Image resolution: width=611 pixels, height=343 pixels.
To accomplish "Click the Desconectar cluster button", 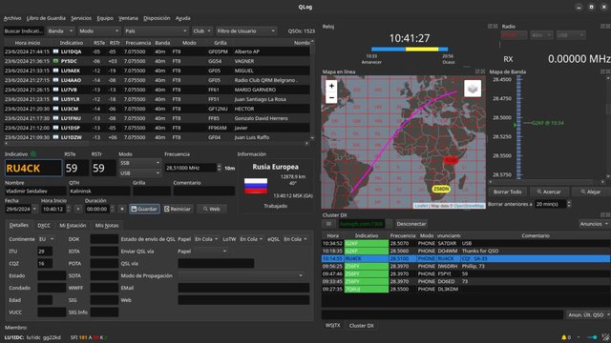I will coord(411,224).
